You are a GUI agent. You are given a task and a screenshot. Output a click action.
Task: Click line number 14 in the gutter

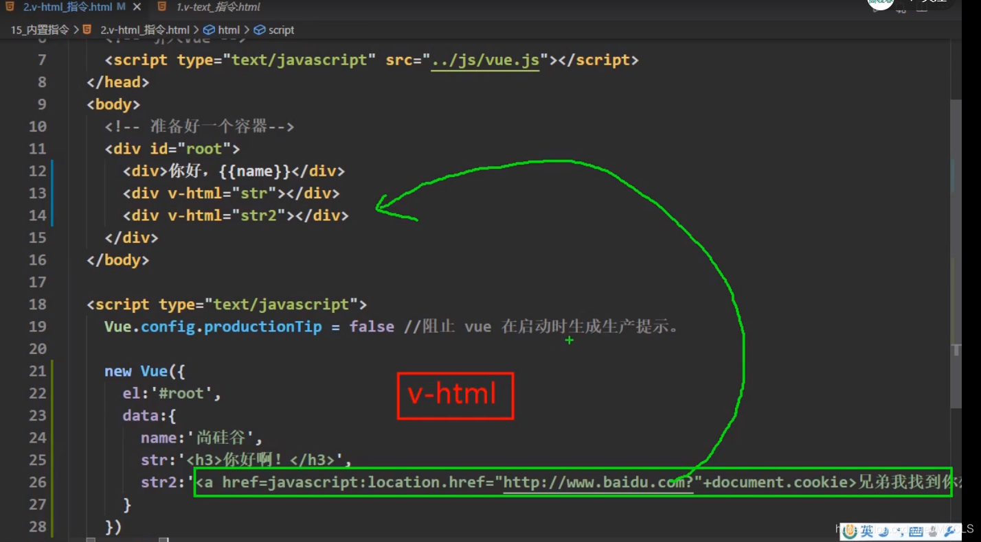click(x=38, y=215)
